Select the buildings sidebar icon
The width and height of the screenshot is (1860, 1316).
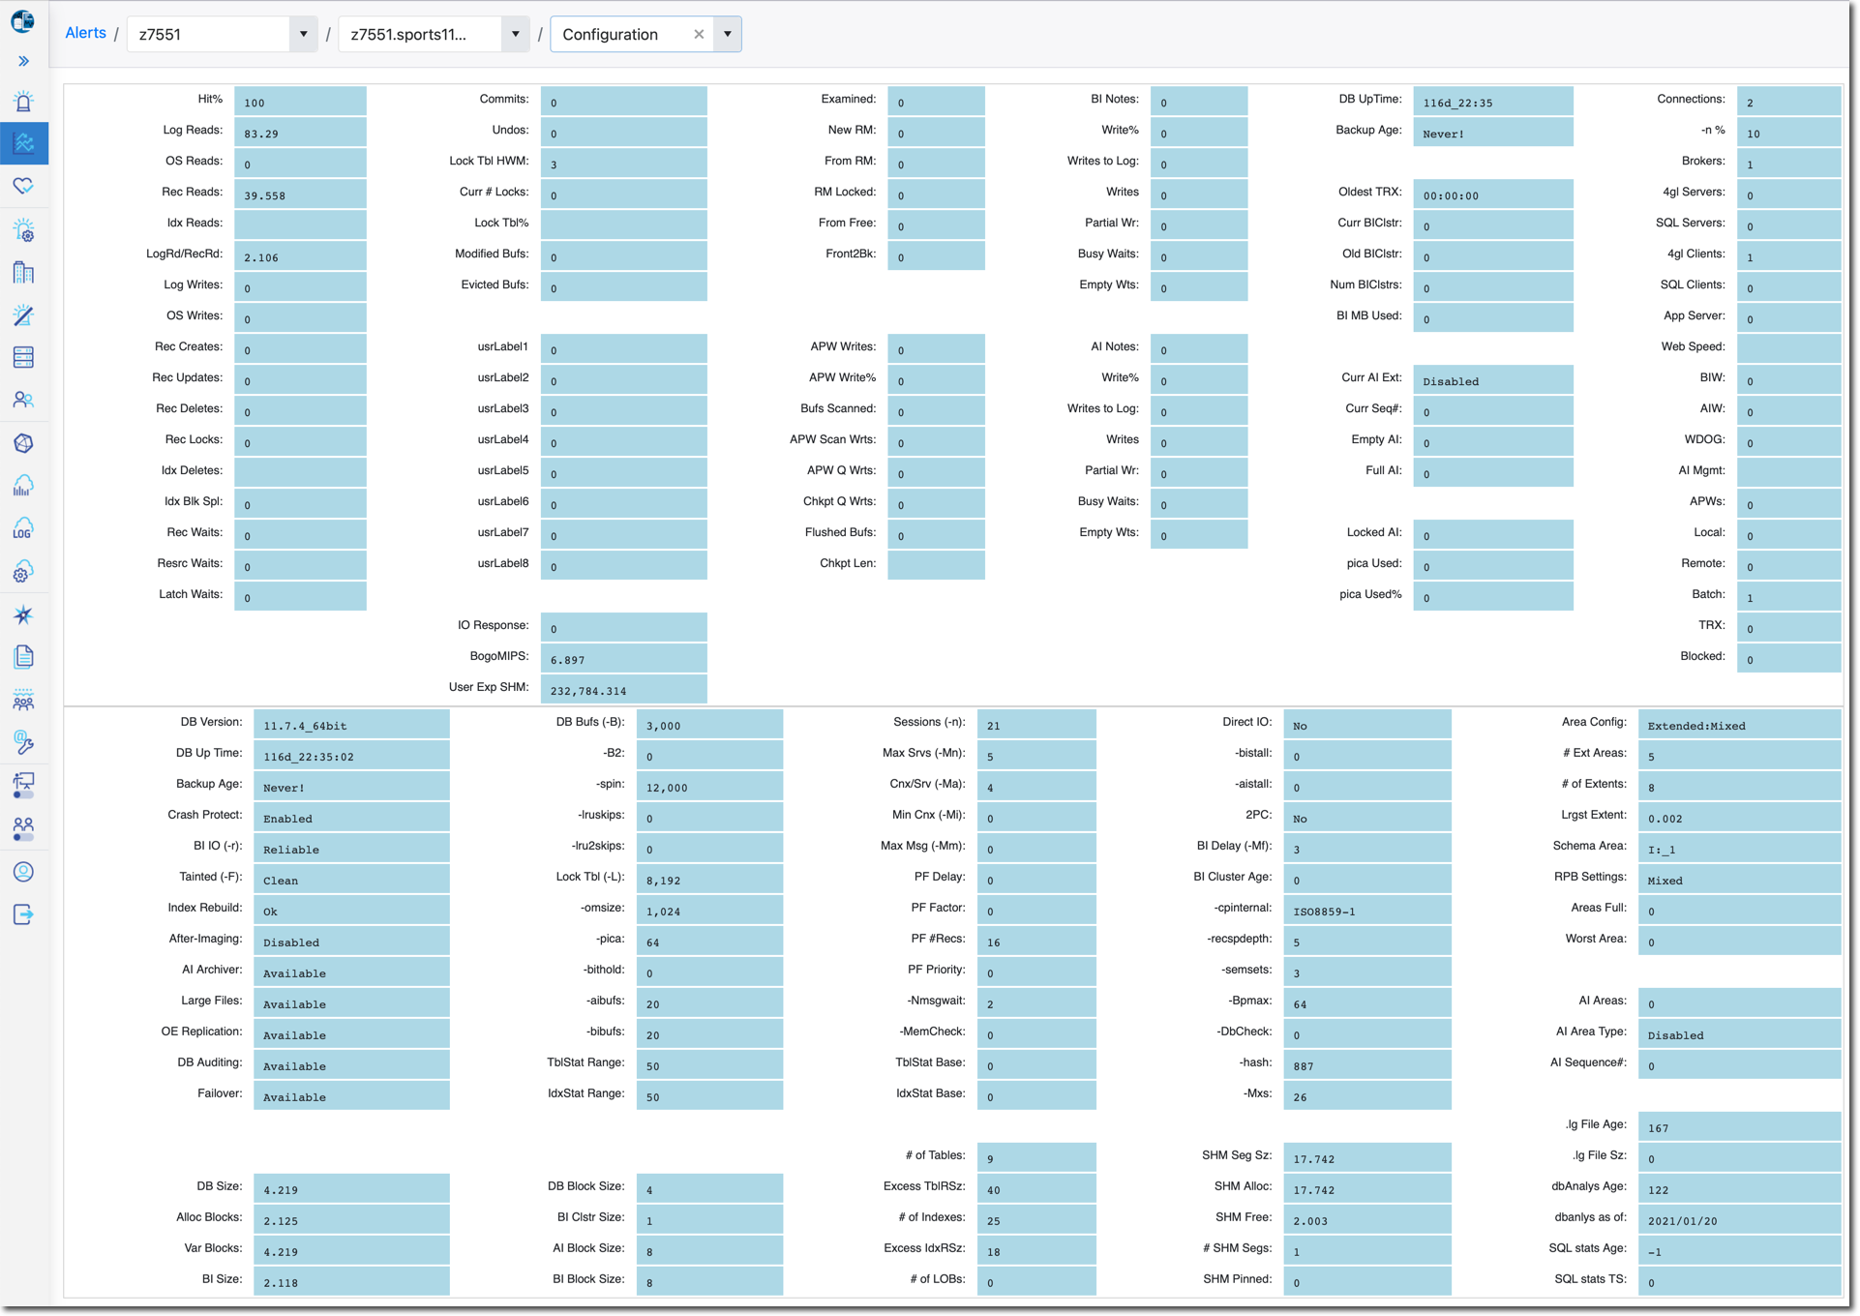point(23,273)
